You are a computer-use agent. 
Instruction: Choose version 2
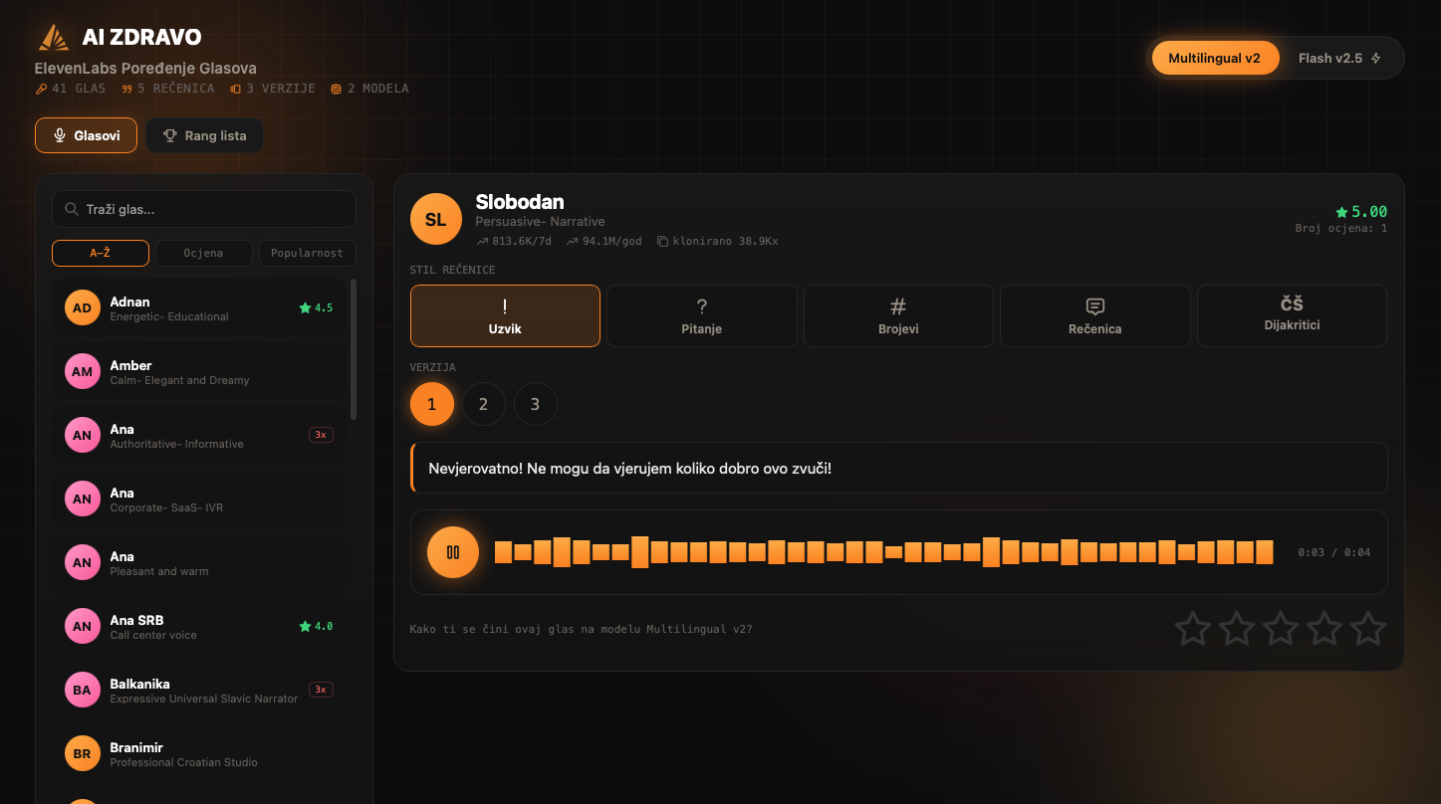coord(484,404)
